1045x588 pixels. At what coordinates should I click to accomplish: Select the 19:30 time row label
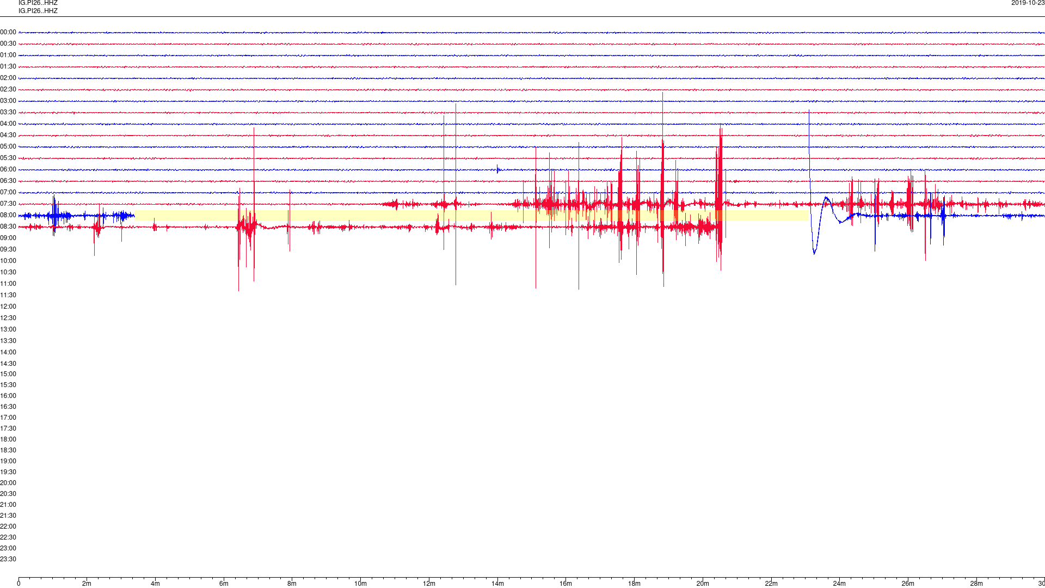click(8, 472)
